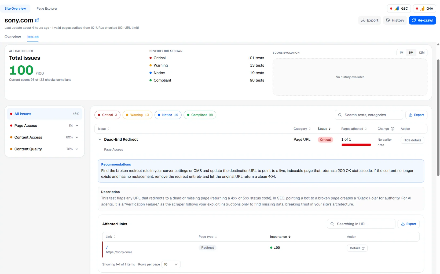Open the Site Overview tab
Image resolution: width=440 pixels, height=274 pixels.
[x=15, y=9]
